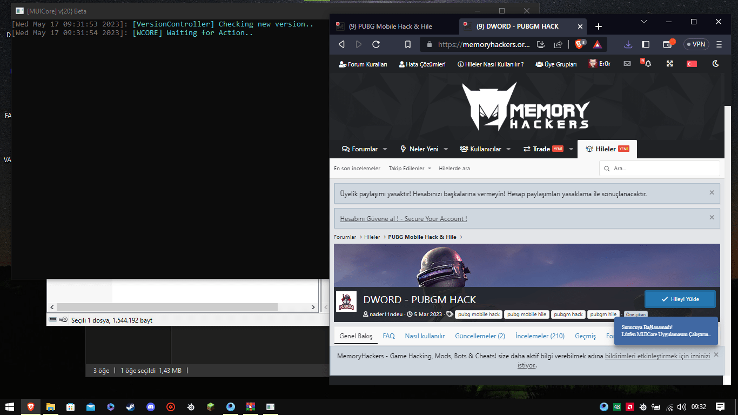The image size is (738, 415).
Task: Open the notifications bell with badge 9
Action: [x=647, y=63]
